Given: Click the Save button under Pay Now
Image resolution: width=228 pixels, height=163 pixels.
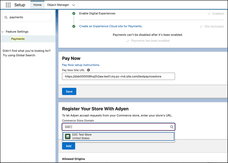Looking at the screenshot, I should tap(69, 91).
